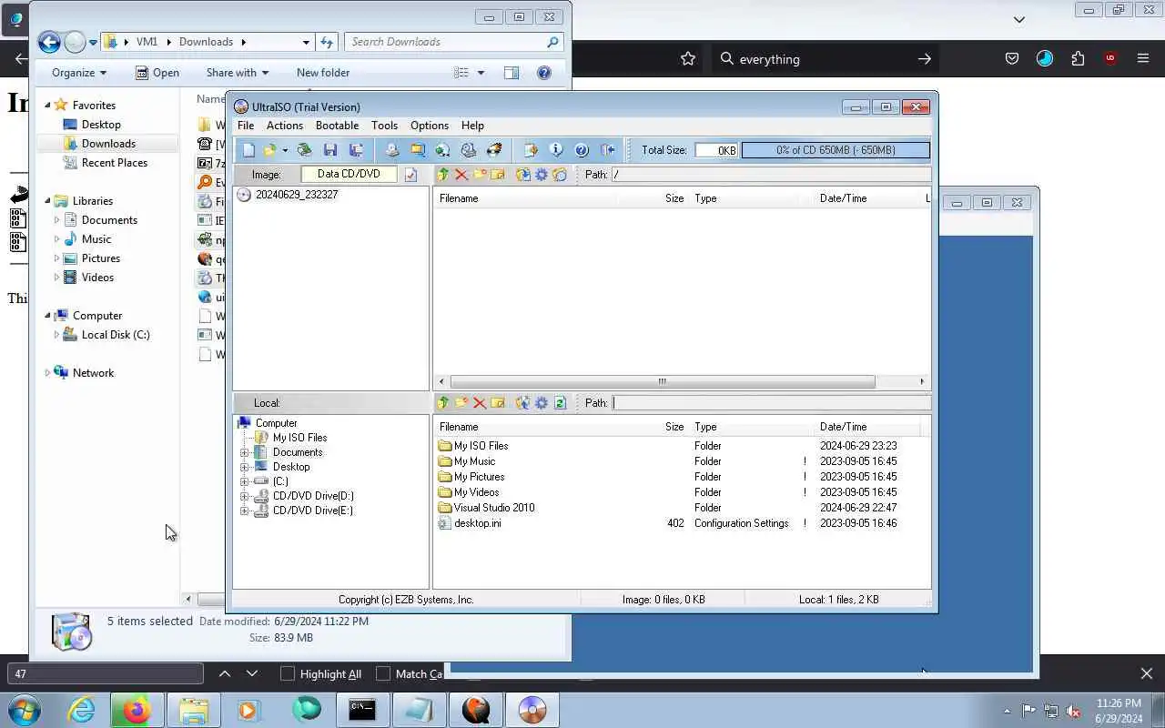
Task: Click the Exit icon in UltraISO toolbar
Action: [x=607, y=150]
